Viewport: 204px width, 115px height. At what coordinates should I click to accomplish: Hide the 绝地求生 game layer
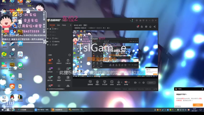point(48,42)
